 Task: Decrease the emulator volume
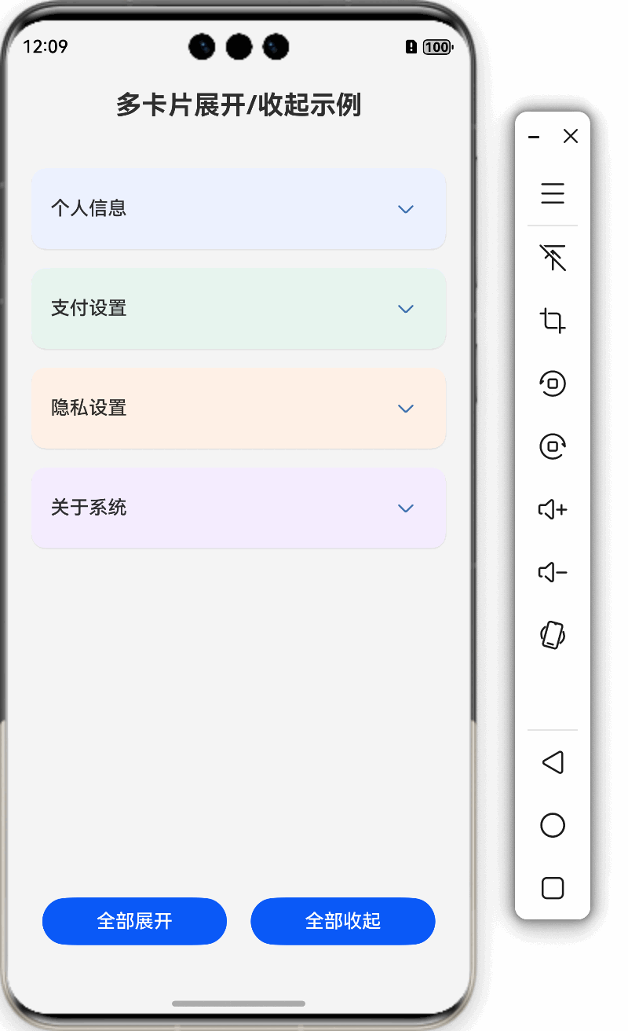552,572
